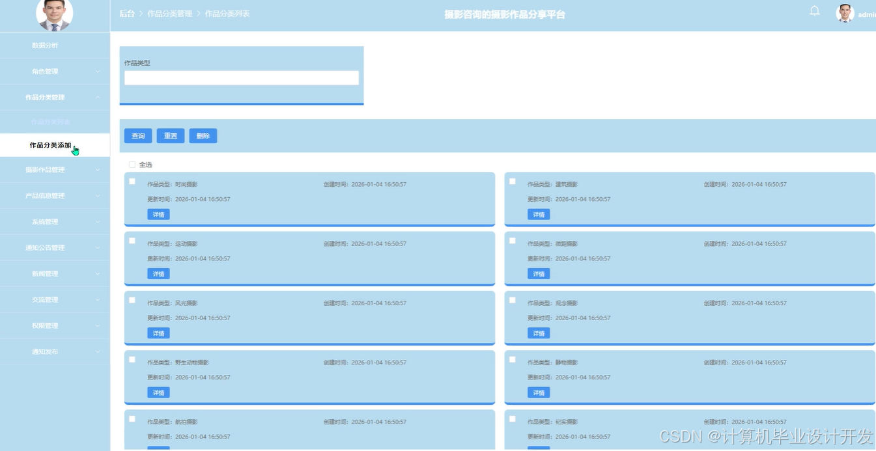Image resolution: width=876 pixels, height=451 pixels.
Task: Open 详情 for 观念摄影
Action: 539,333
